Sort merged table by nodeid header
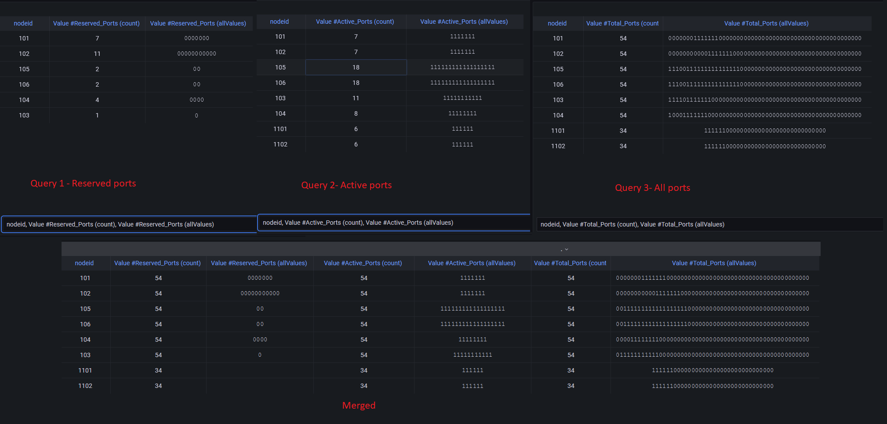The height and width of the screenshot is (424, 887). point(84,263)
